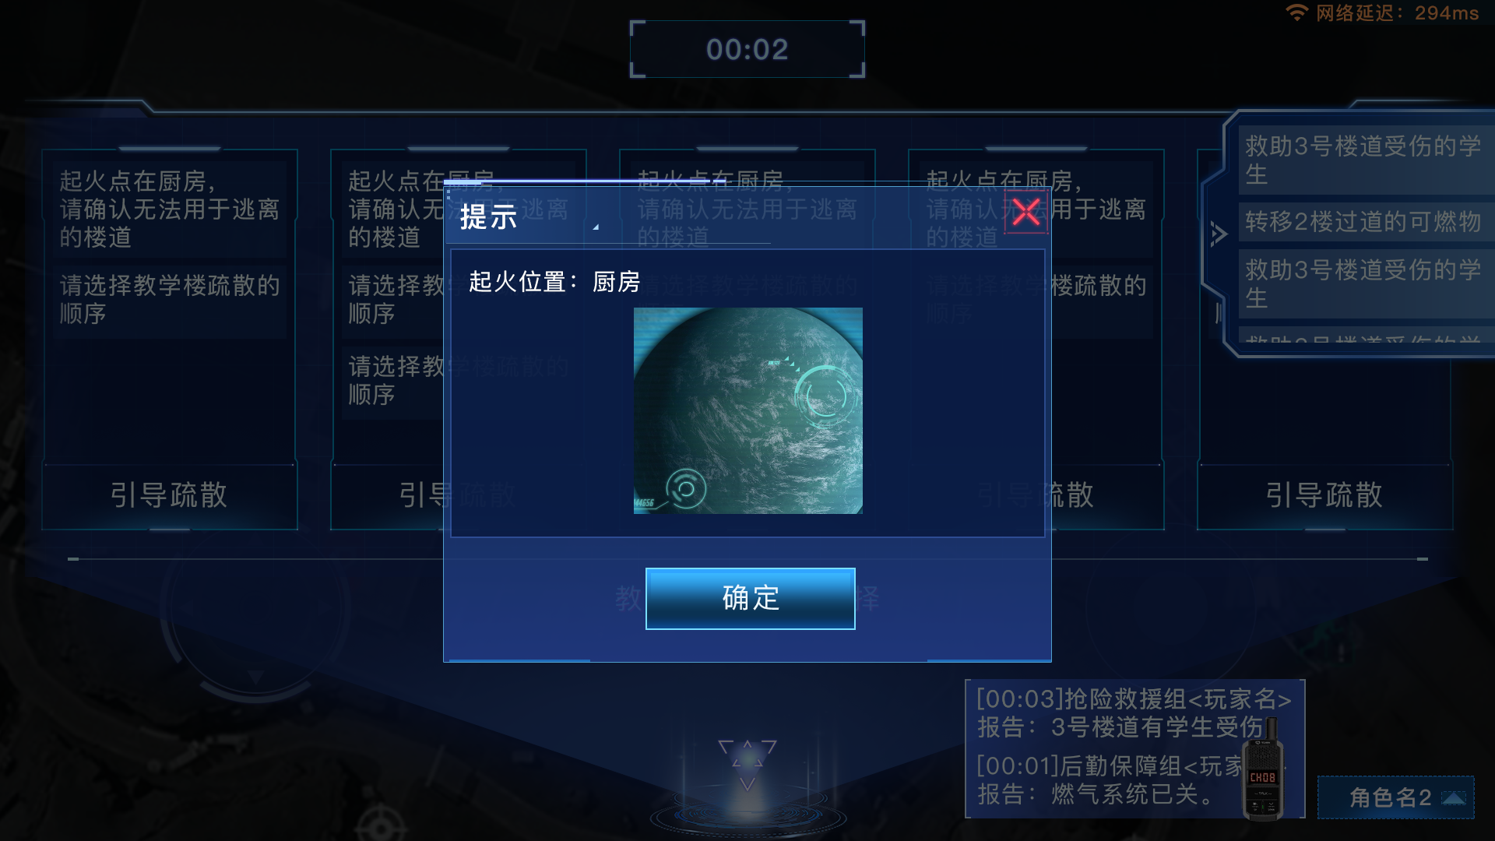
Task: Click the rightmost 引导疏散 card button
Action: coord(1324,495)
